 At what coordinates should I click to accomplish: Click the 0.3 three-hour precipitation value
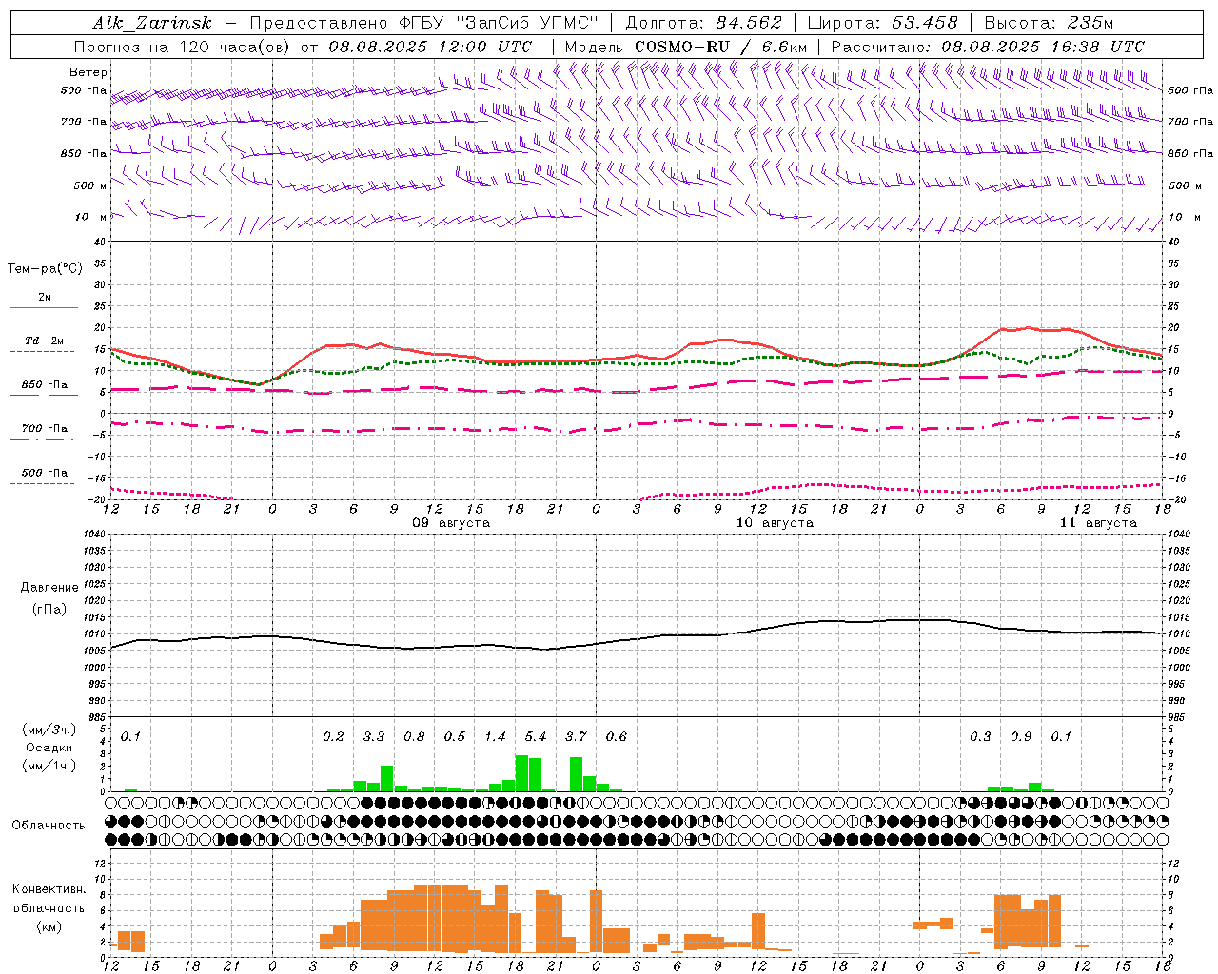pos(980,737)
